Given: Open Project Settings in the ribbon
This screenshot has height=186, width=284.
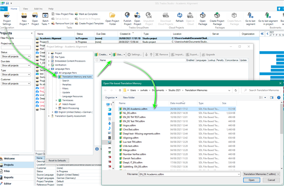Looking at the screenshot, I should pyautogui.click(x=7, y=18).
